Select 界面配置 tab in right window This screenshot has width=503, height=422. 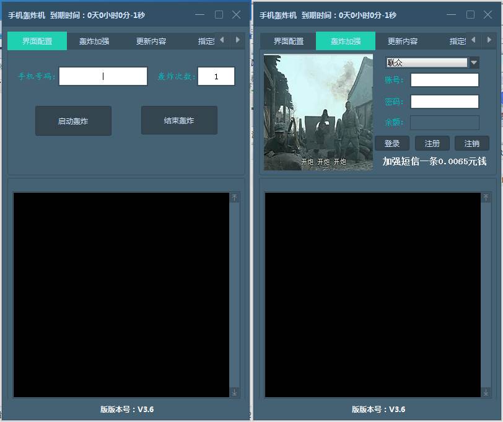click(x=289, y=42)
